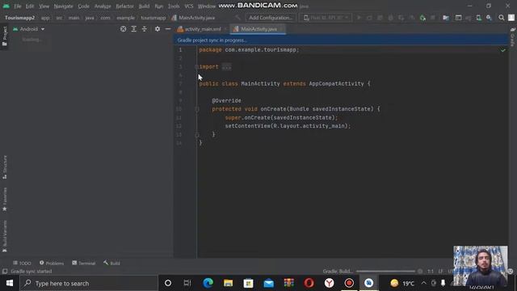Open the Navigate menu
The height and width of the screenshot is (291, 517).
point(63,6)
